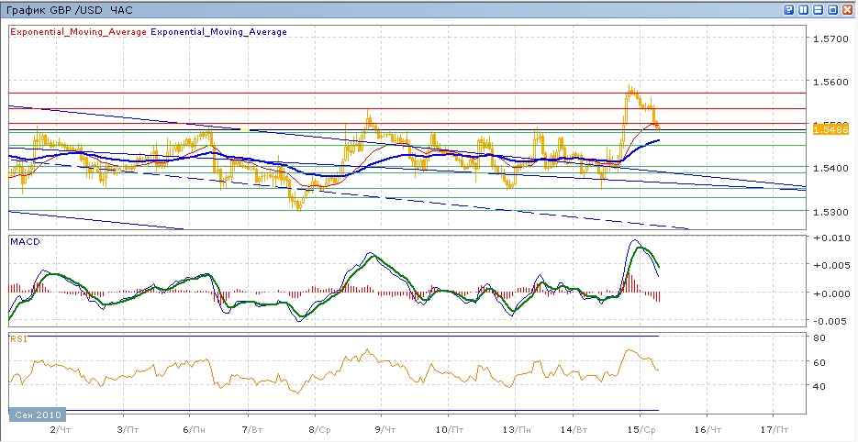Click the horizontal split window icon
The height and width of the screenshot is (442, 858).
tap(819, 9)
